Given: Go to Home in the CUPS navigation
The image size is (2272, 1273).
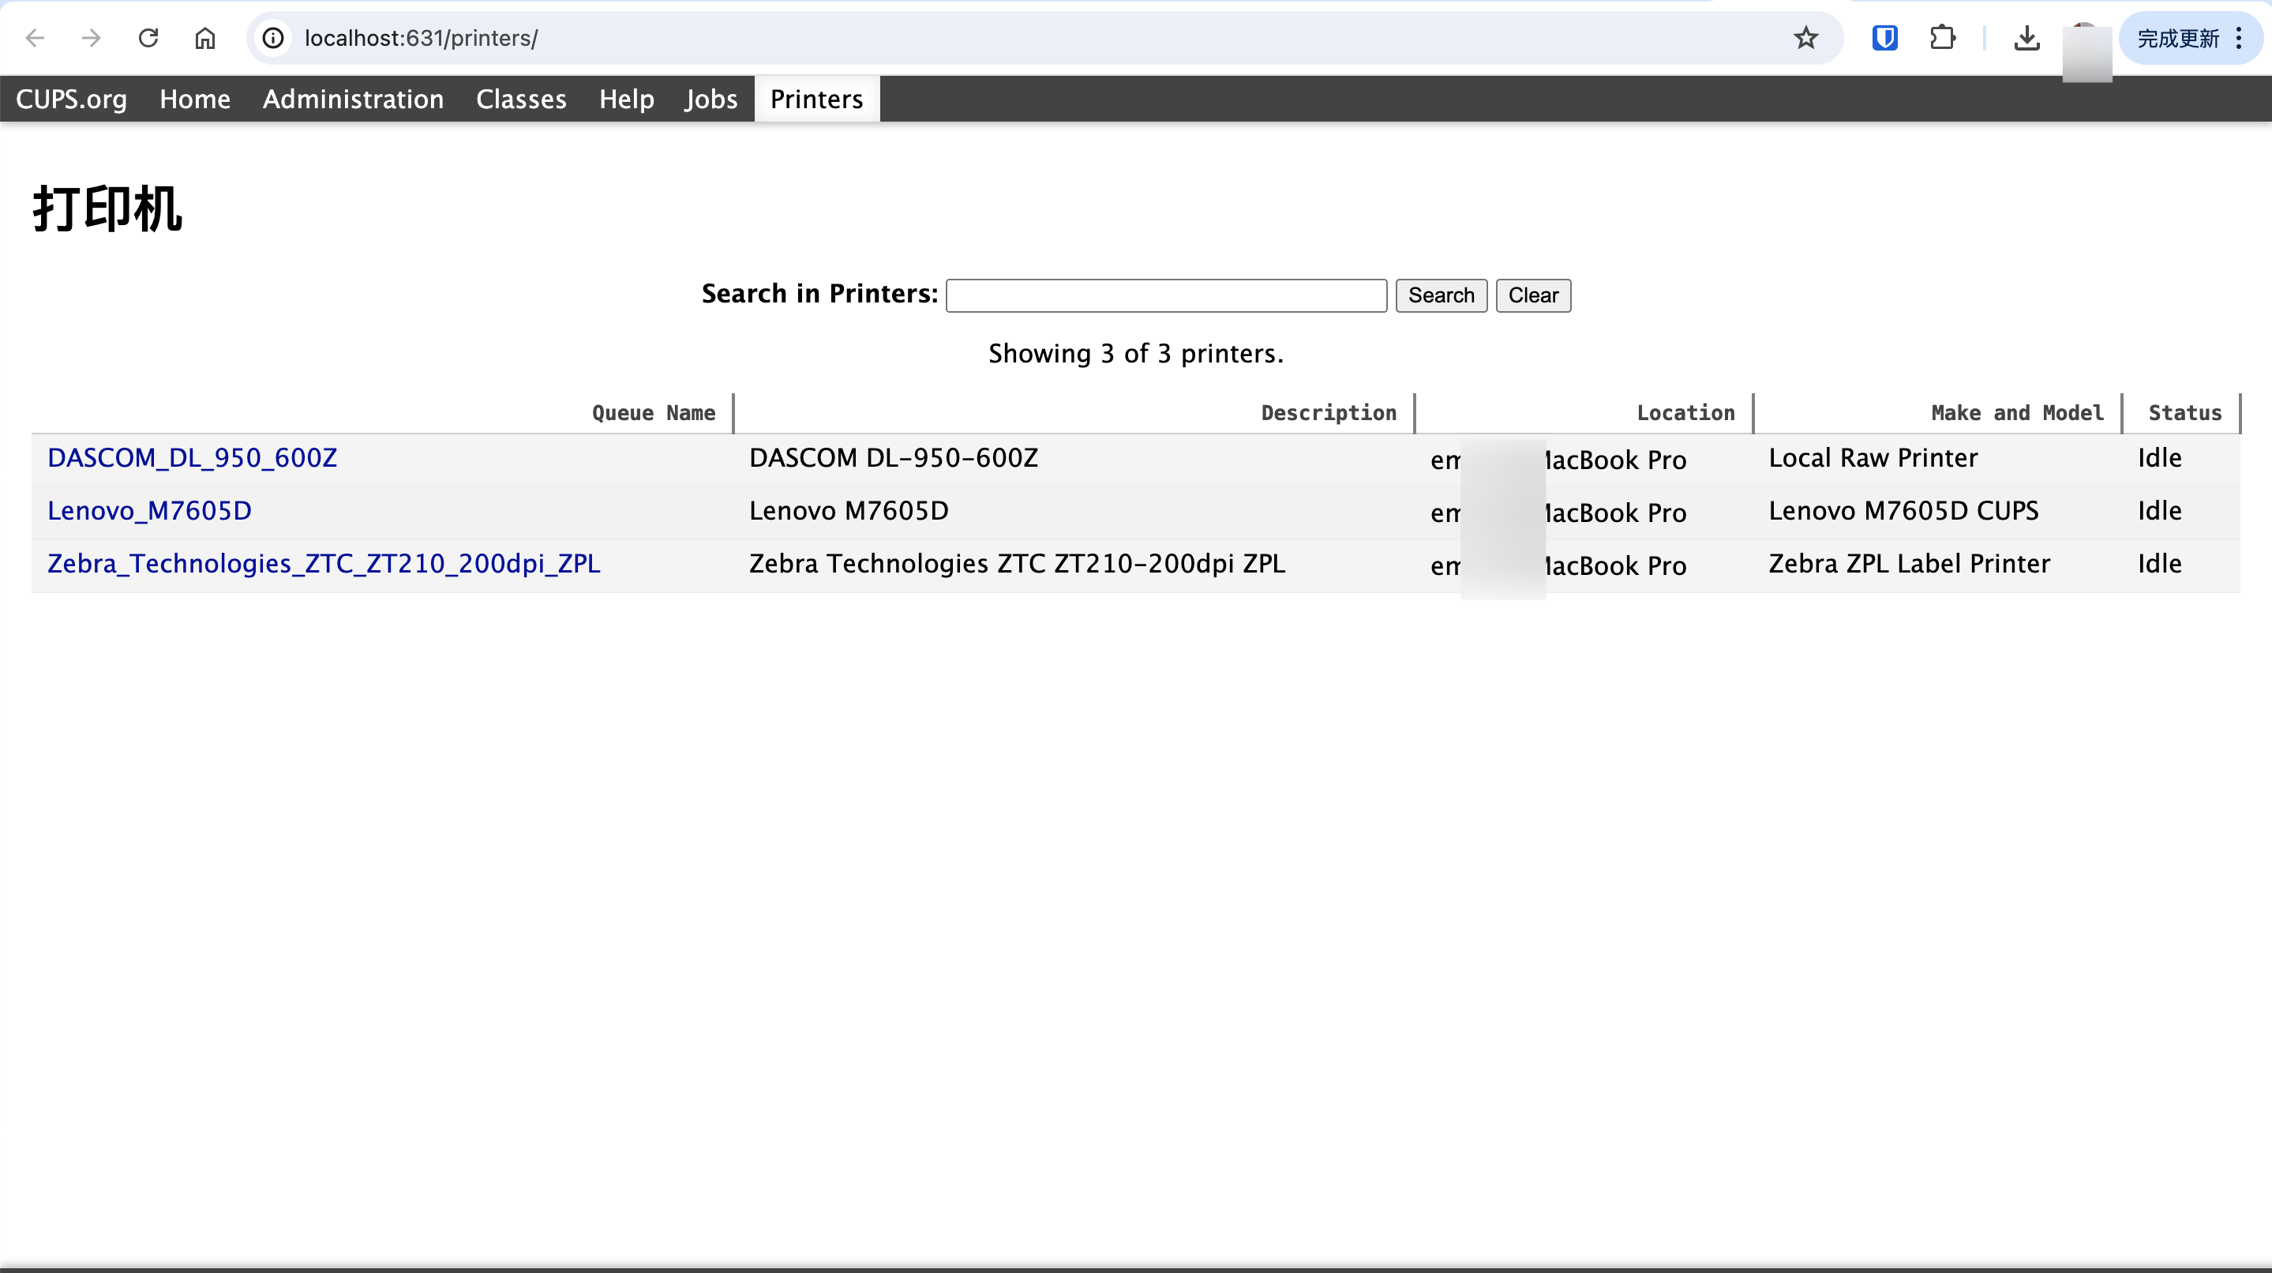Looking at the screenshot, I should (x=195, y=99).
